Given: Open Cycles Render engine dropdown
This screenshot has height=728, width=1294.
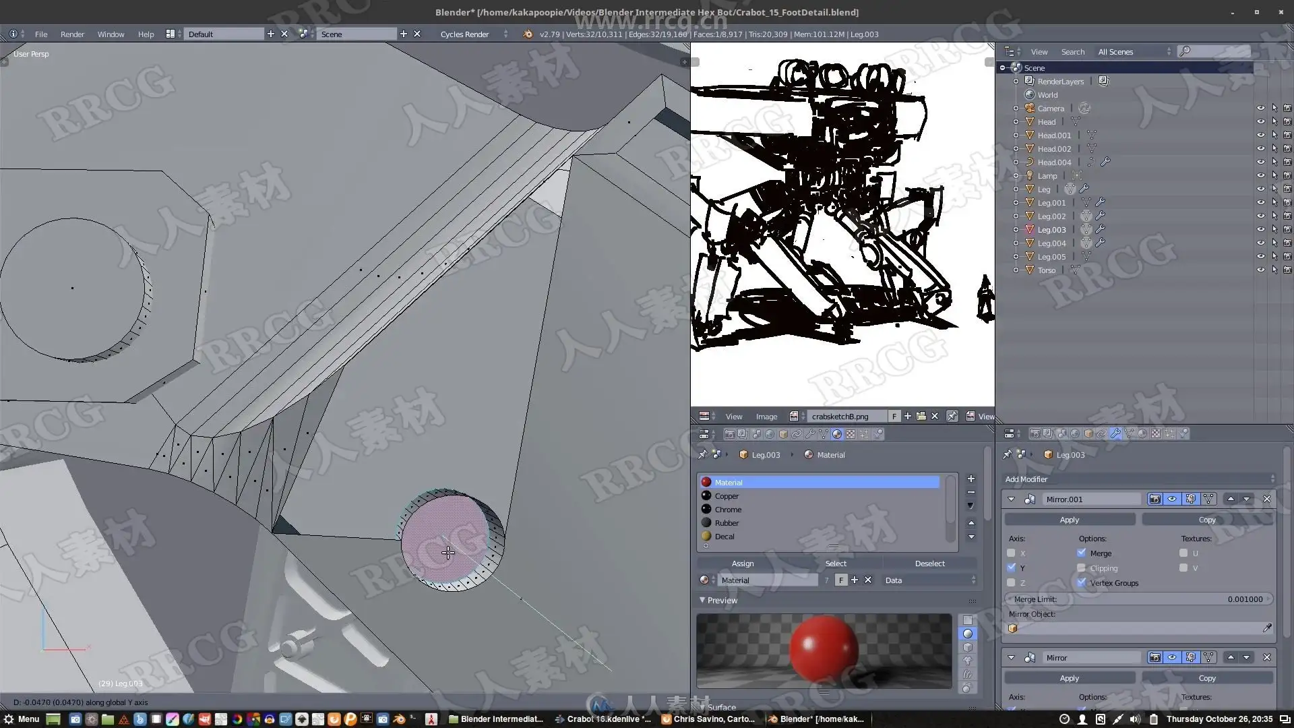Looking at the screenshot, I should tap(474, 34).
